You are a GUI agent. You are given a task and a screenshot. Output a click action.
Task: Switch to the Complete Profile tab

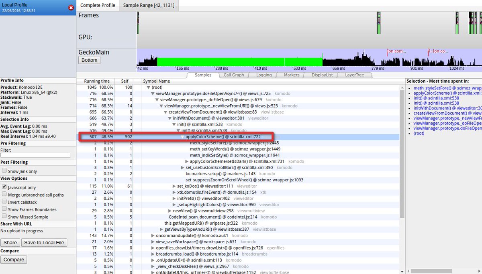[x=98, y=5]
